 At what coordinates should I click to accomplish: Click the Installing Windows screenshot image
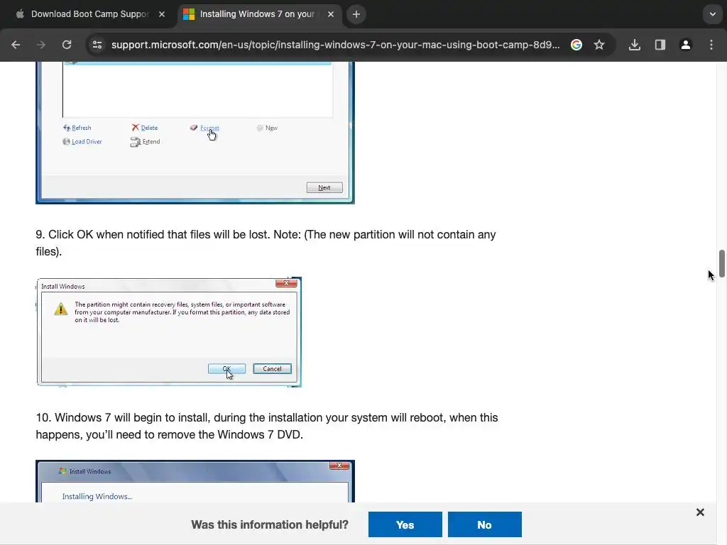click(x=195, y=481)
